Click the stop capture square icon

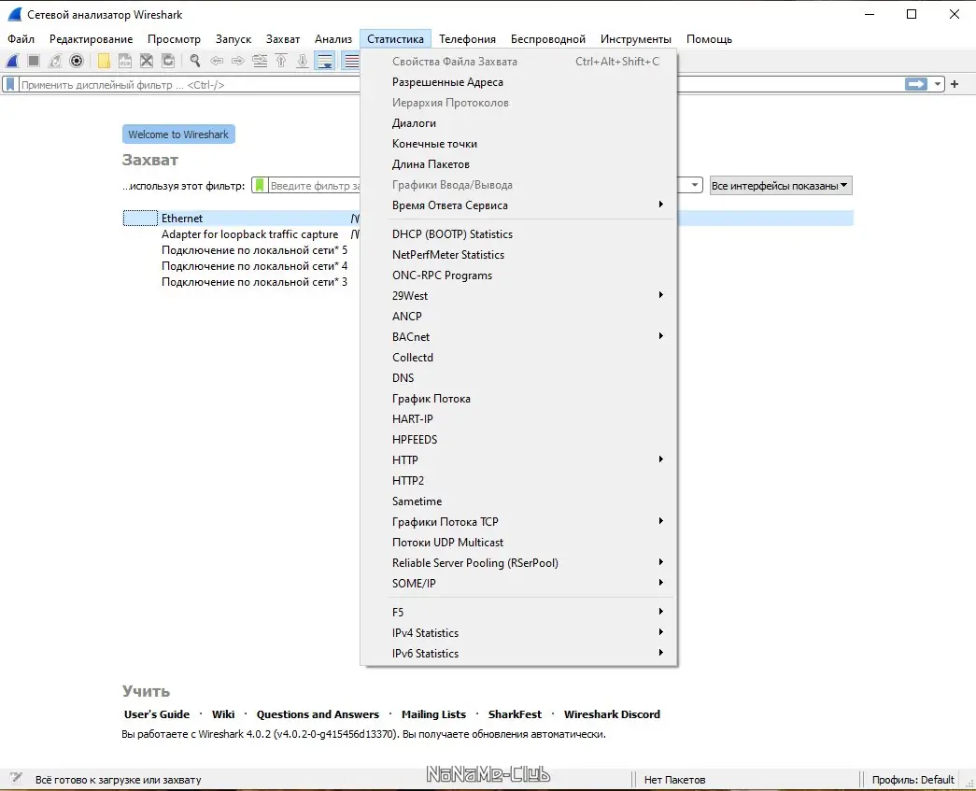[x=34, y=61]
